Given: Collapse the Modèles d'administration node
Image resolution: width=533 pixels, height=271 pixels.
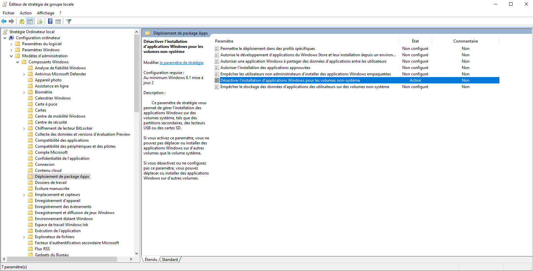Looking at the screenshot, I should 11,56.
